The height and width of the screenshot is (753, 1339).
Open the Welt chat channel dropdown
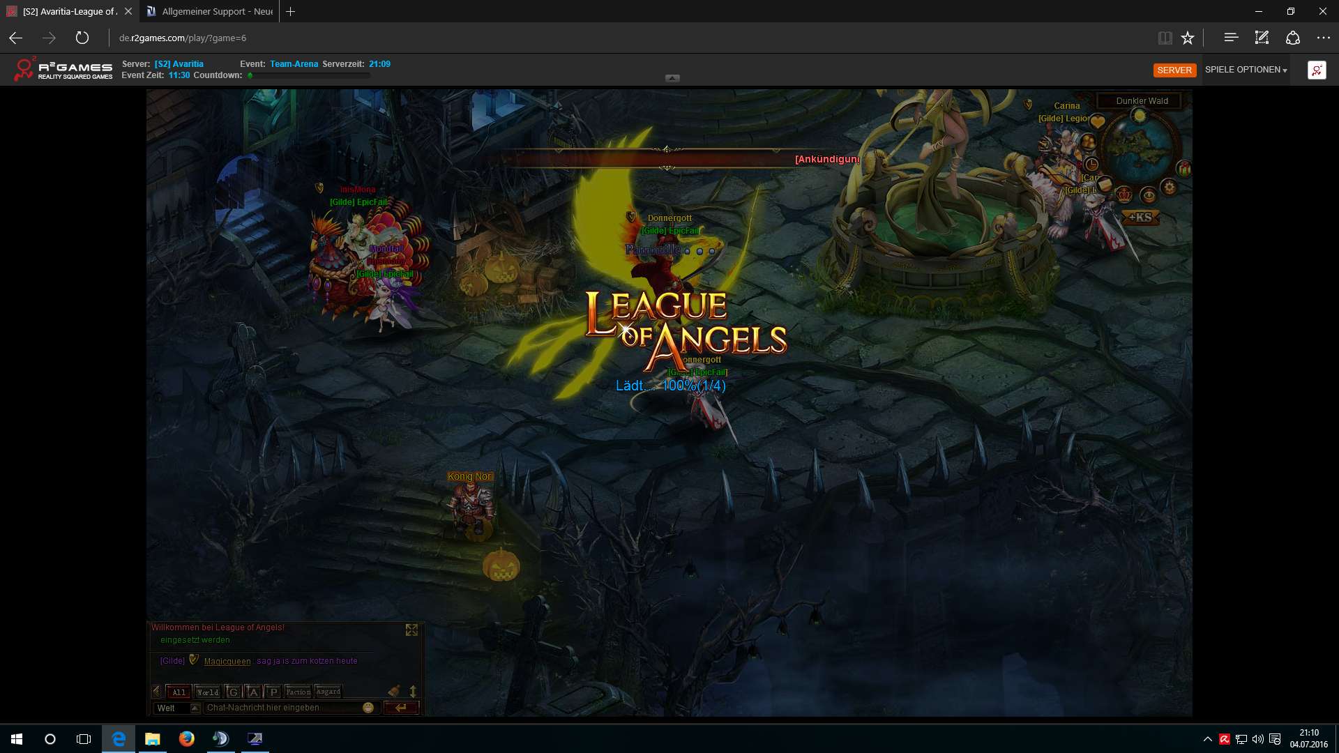click(195, 708)
